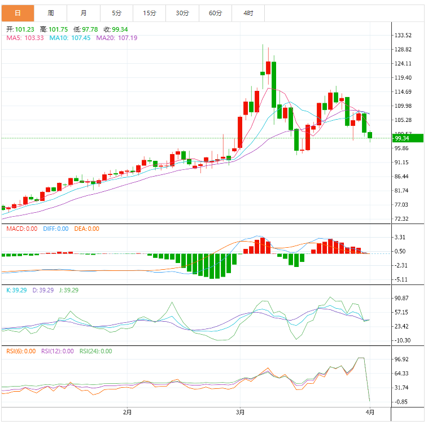The height and width of the screenshot is (425, 428).
Task: Click the 105.28 price axis label
Action: [x=403, y=120]
